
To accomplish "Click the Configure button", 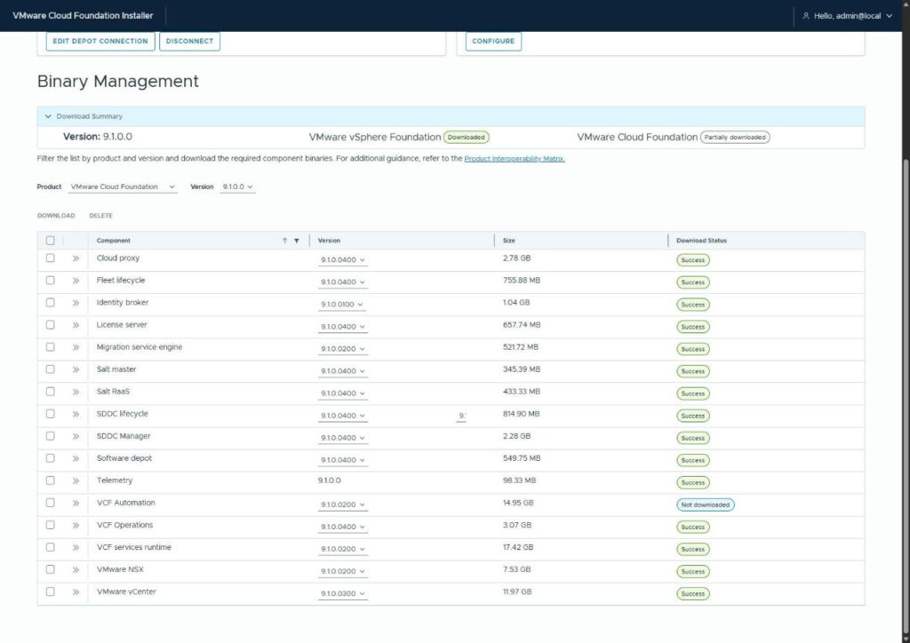I will [493, 41].
